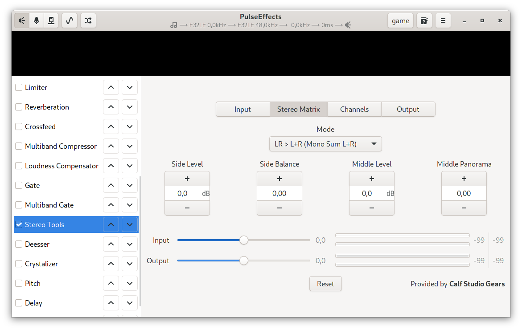Switch to microphone input effects

(x=37, y=20)
